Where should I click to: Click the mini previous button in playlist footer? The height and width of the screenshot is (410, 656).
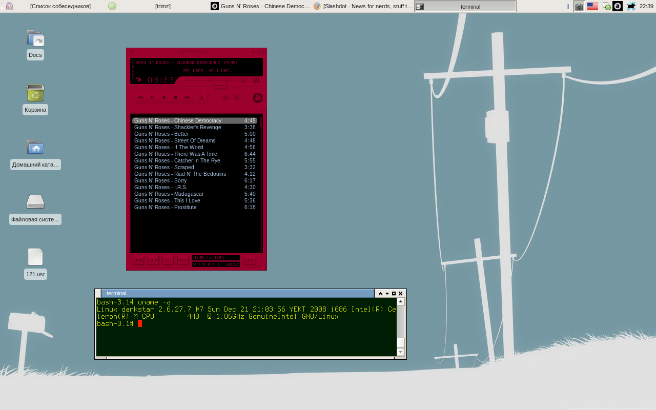[x=195, y=264]
